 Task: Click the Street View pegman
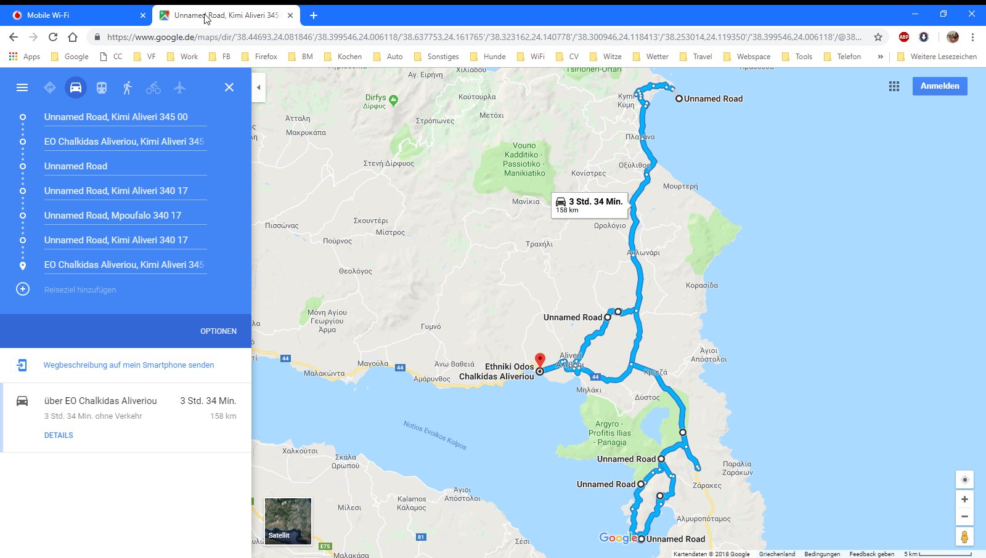965,537
